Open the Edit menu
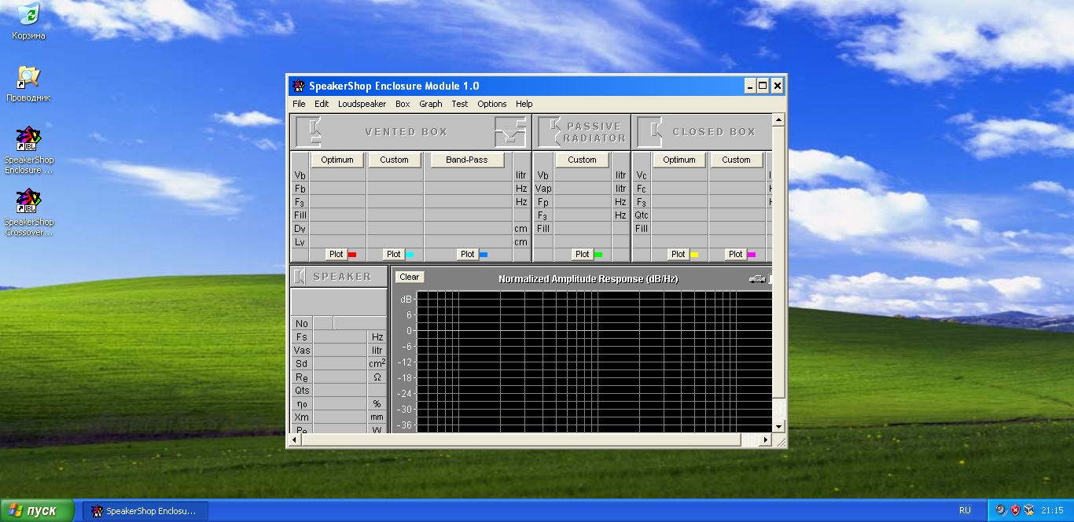This screenshot has width=1074, height=522. 322,104
